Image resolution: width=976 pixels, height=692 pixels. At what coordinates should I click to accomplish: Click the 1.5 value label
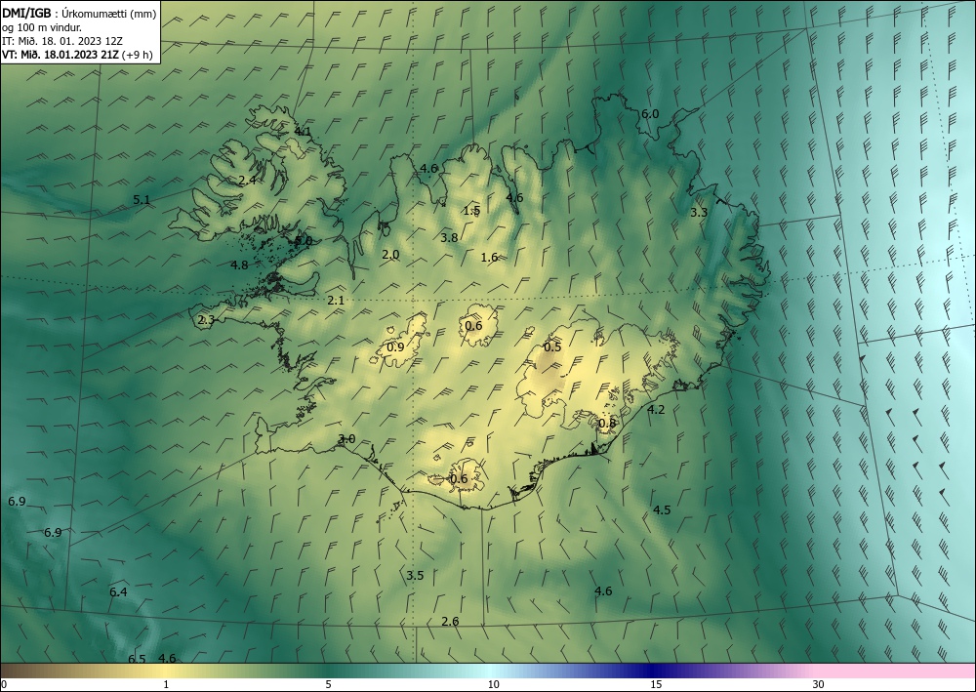tap(471, 211)
